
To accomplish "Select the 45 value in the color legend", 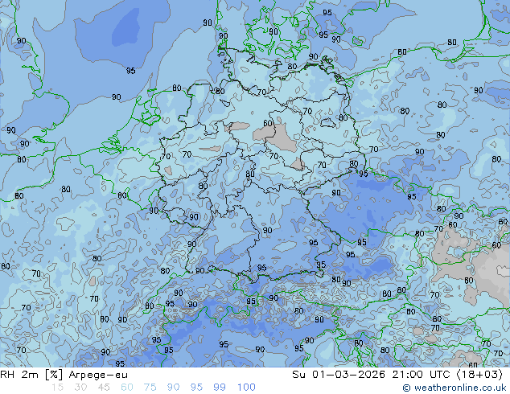I will coord(104,388).
